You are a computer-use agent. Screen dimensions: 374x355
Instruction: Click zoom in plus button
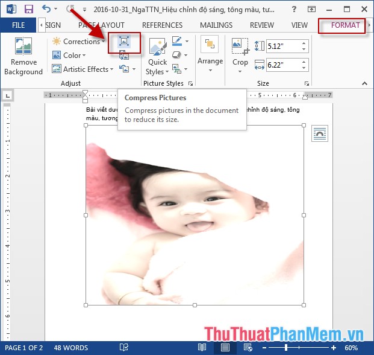click(334, 348)
